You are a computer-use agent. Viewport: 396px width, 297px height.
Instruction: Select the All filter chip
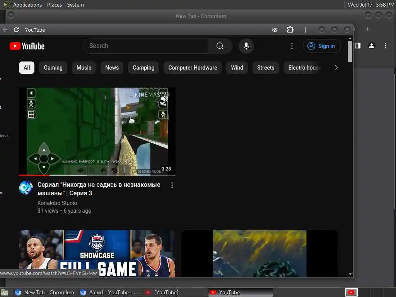coord(27,68)
